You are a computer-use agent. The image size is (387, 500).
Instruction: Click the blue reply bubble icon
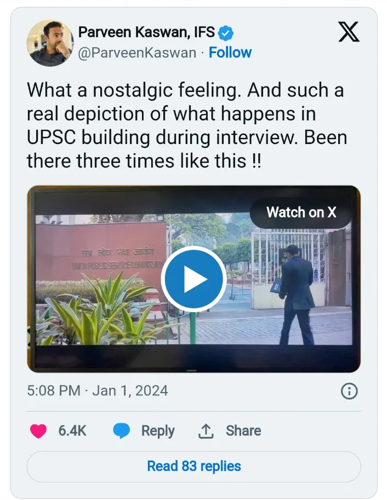(121, 431)
